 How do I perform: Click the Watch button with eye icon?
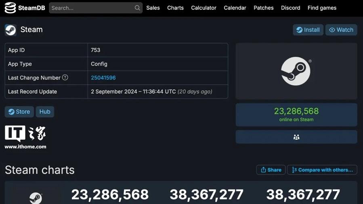tap(341, 30)
